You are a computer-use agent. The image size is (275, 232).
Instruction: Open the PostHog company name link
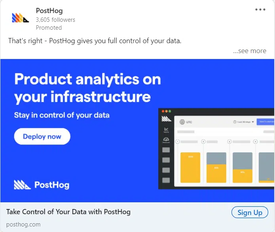pos(49,11)
